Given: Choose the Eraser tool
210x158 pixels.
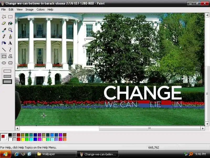Looking at the screenshot, I should 4,23.
